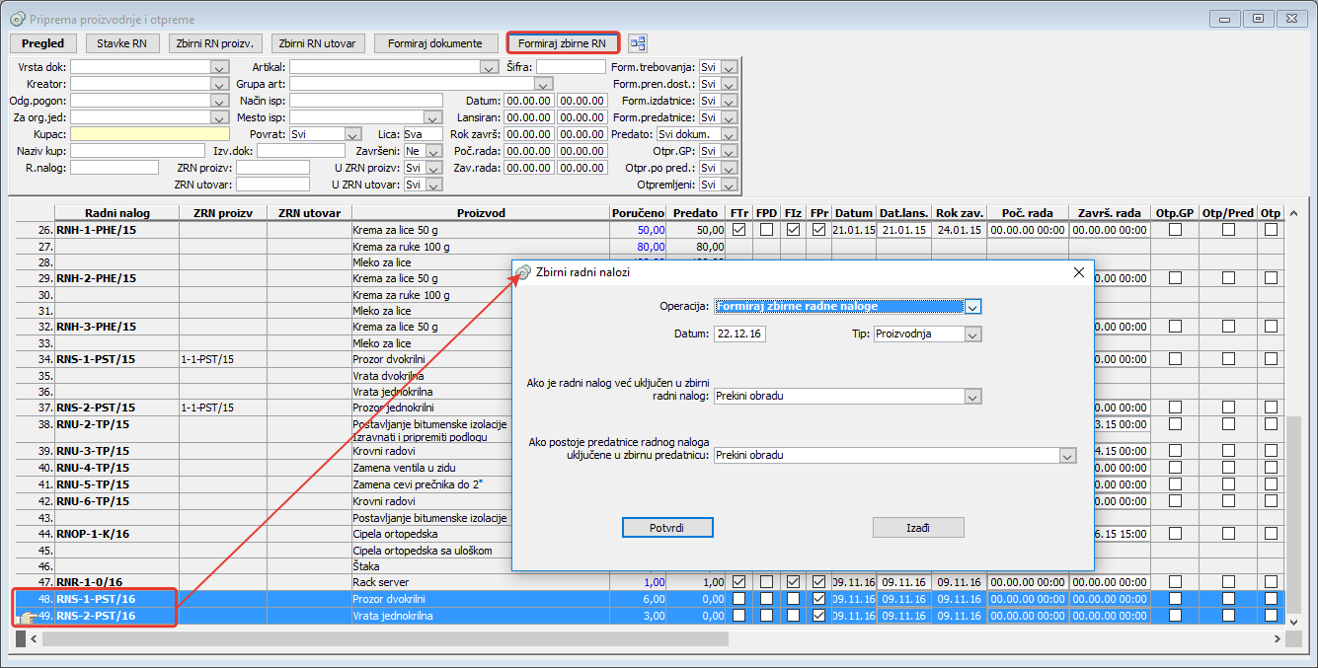Image resolution: width=1318 pixels, height=668 pixels.
Task: Toggle the FPr checkbox in RNS-1-PST/16 row
Action: coord(818,599)
